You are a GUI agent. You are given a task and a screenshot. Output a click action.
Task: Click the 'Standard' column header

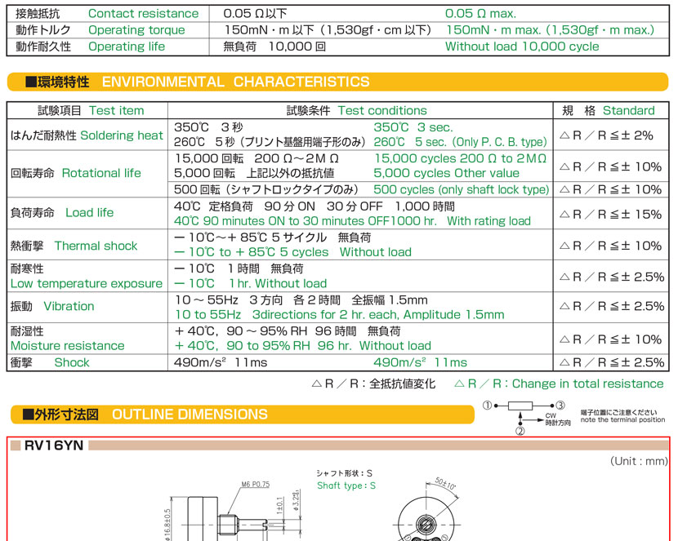629,110
